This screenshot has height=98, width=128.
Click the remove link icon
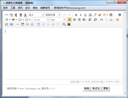point(106,20)
